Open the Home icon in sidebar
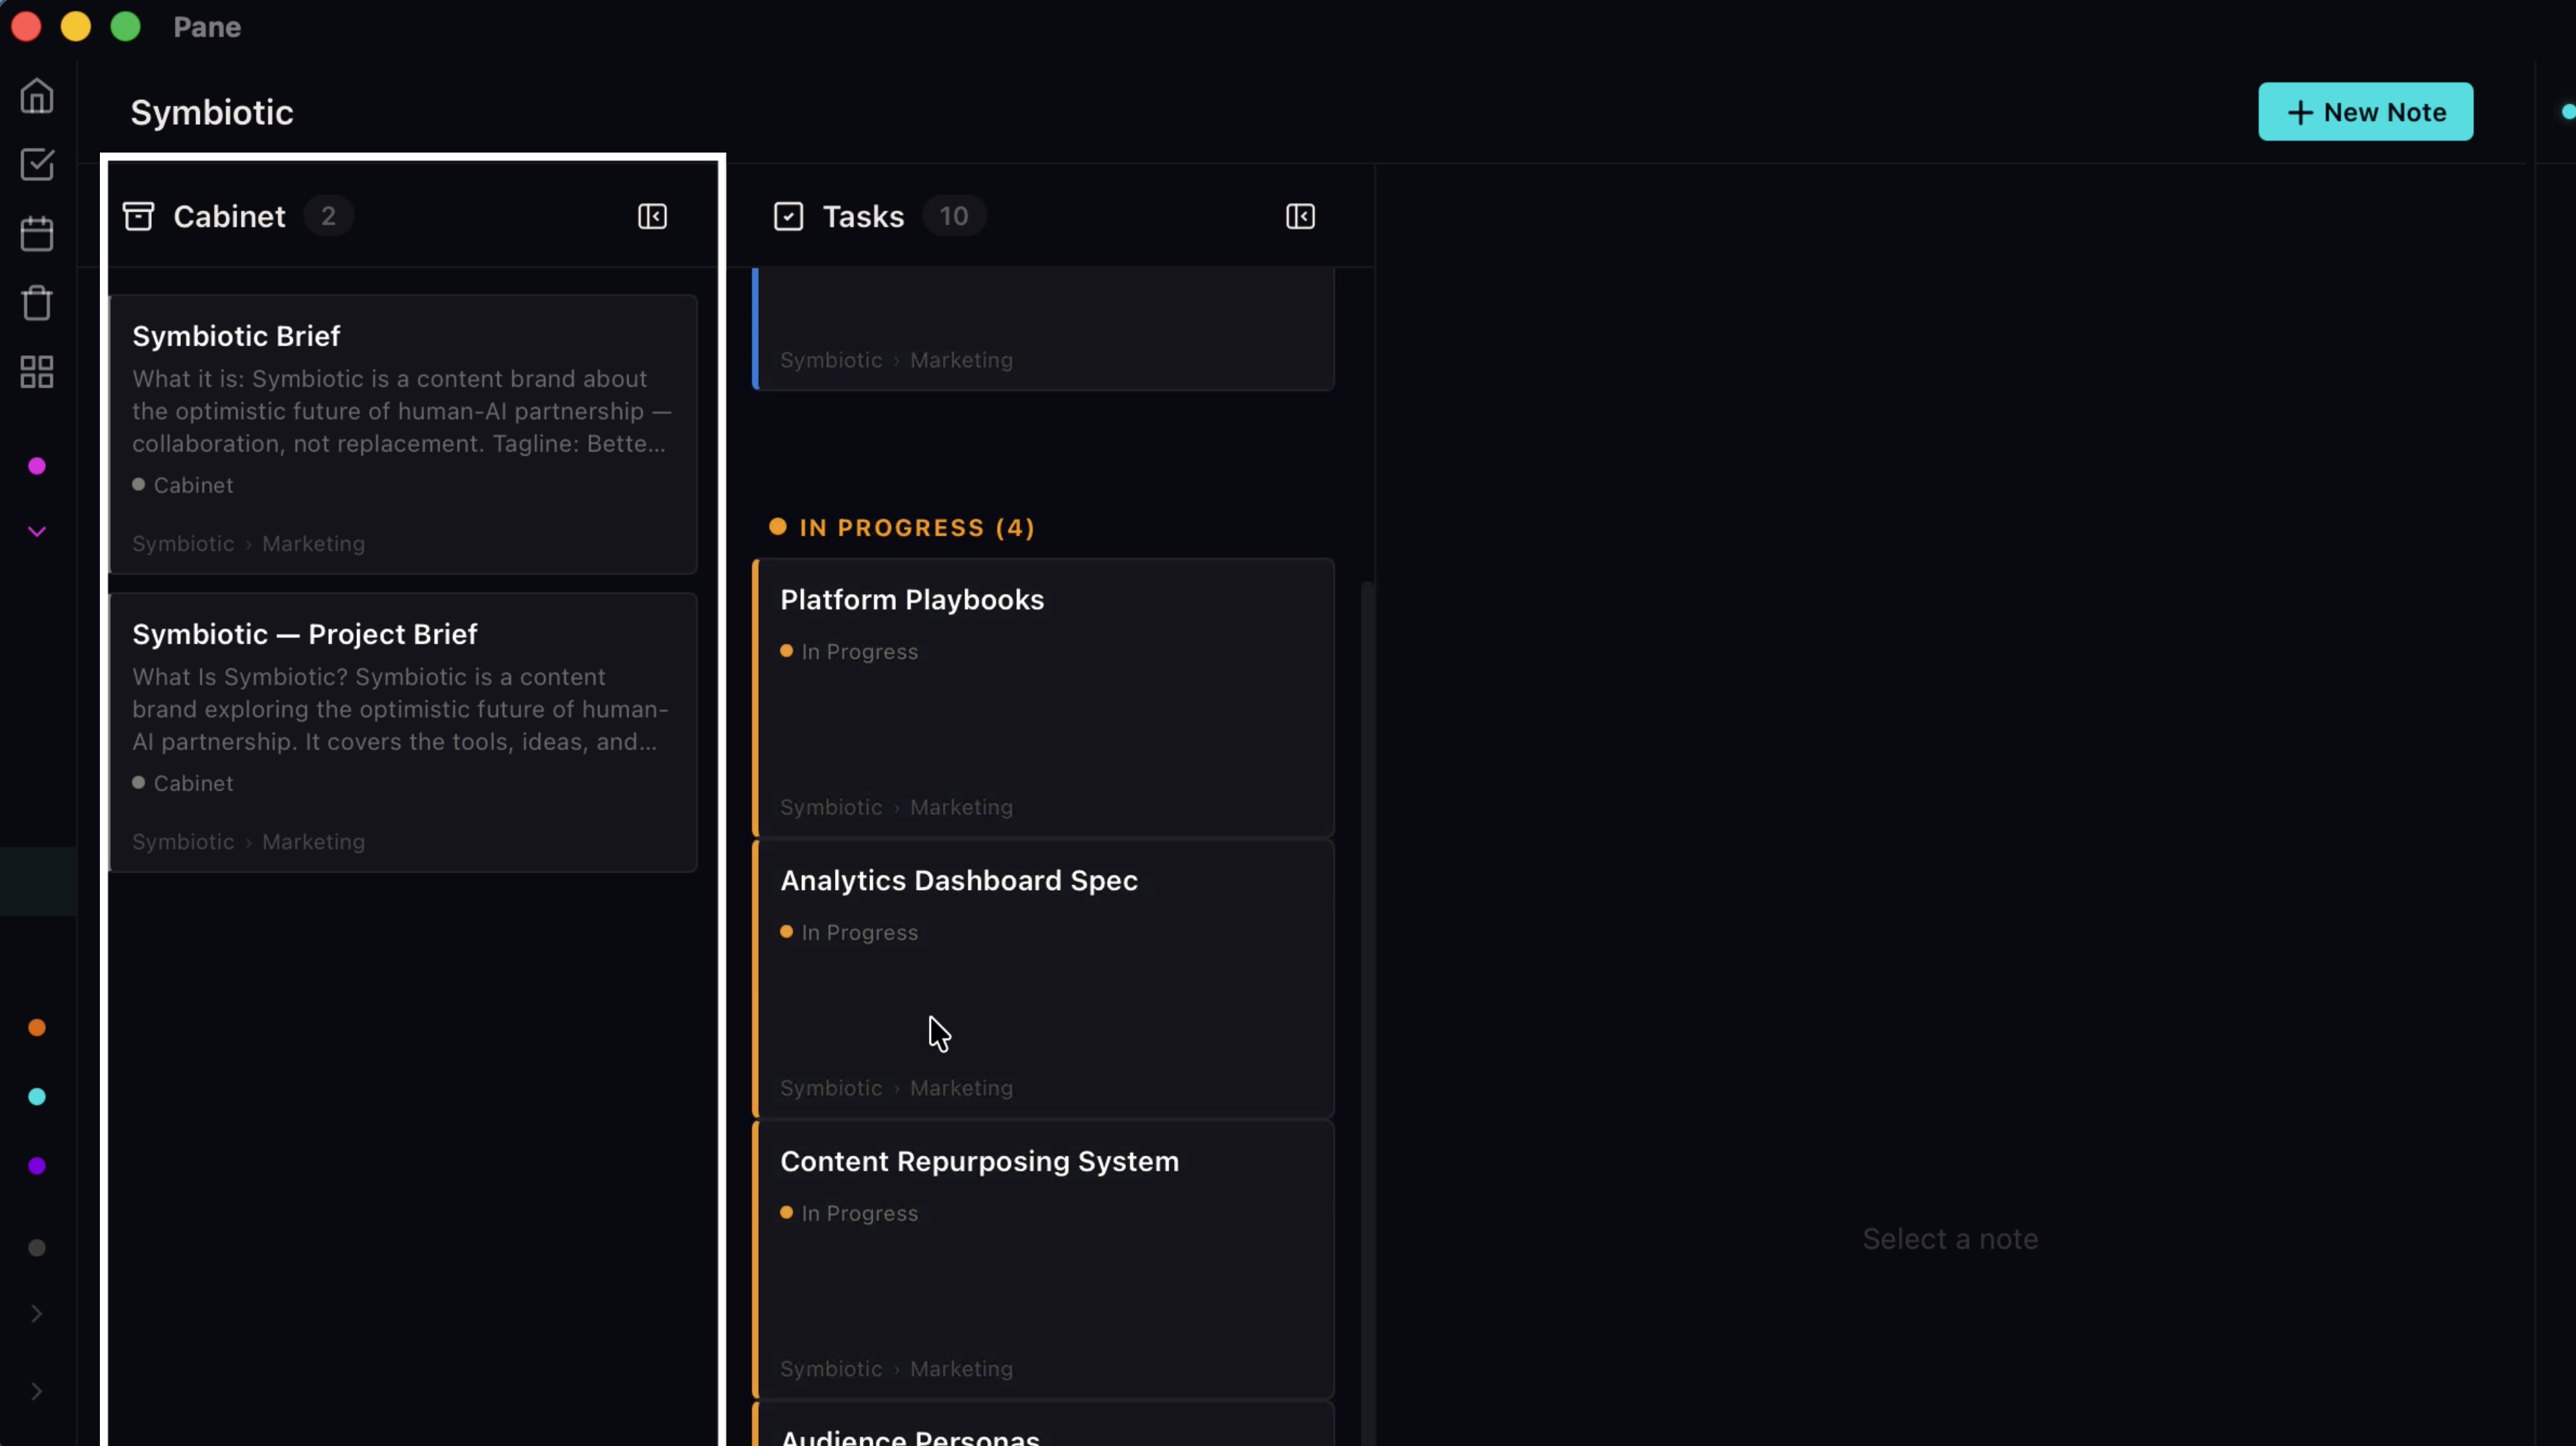 click(x=37, y=96)
